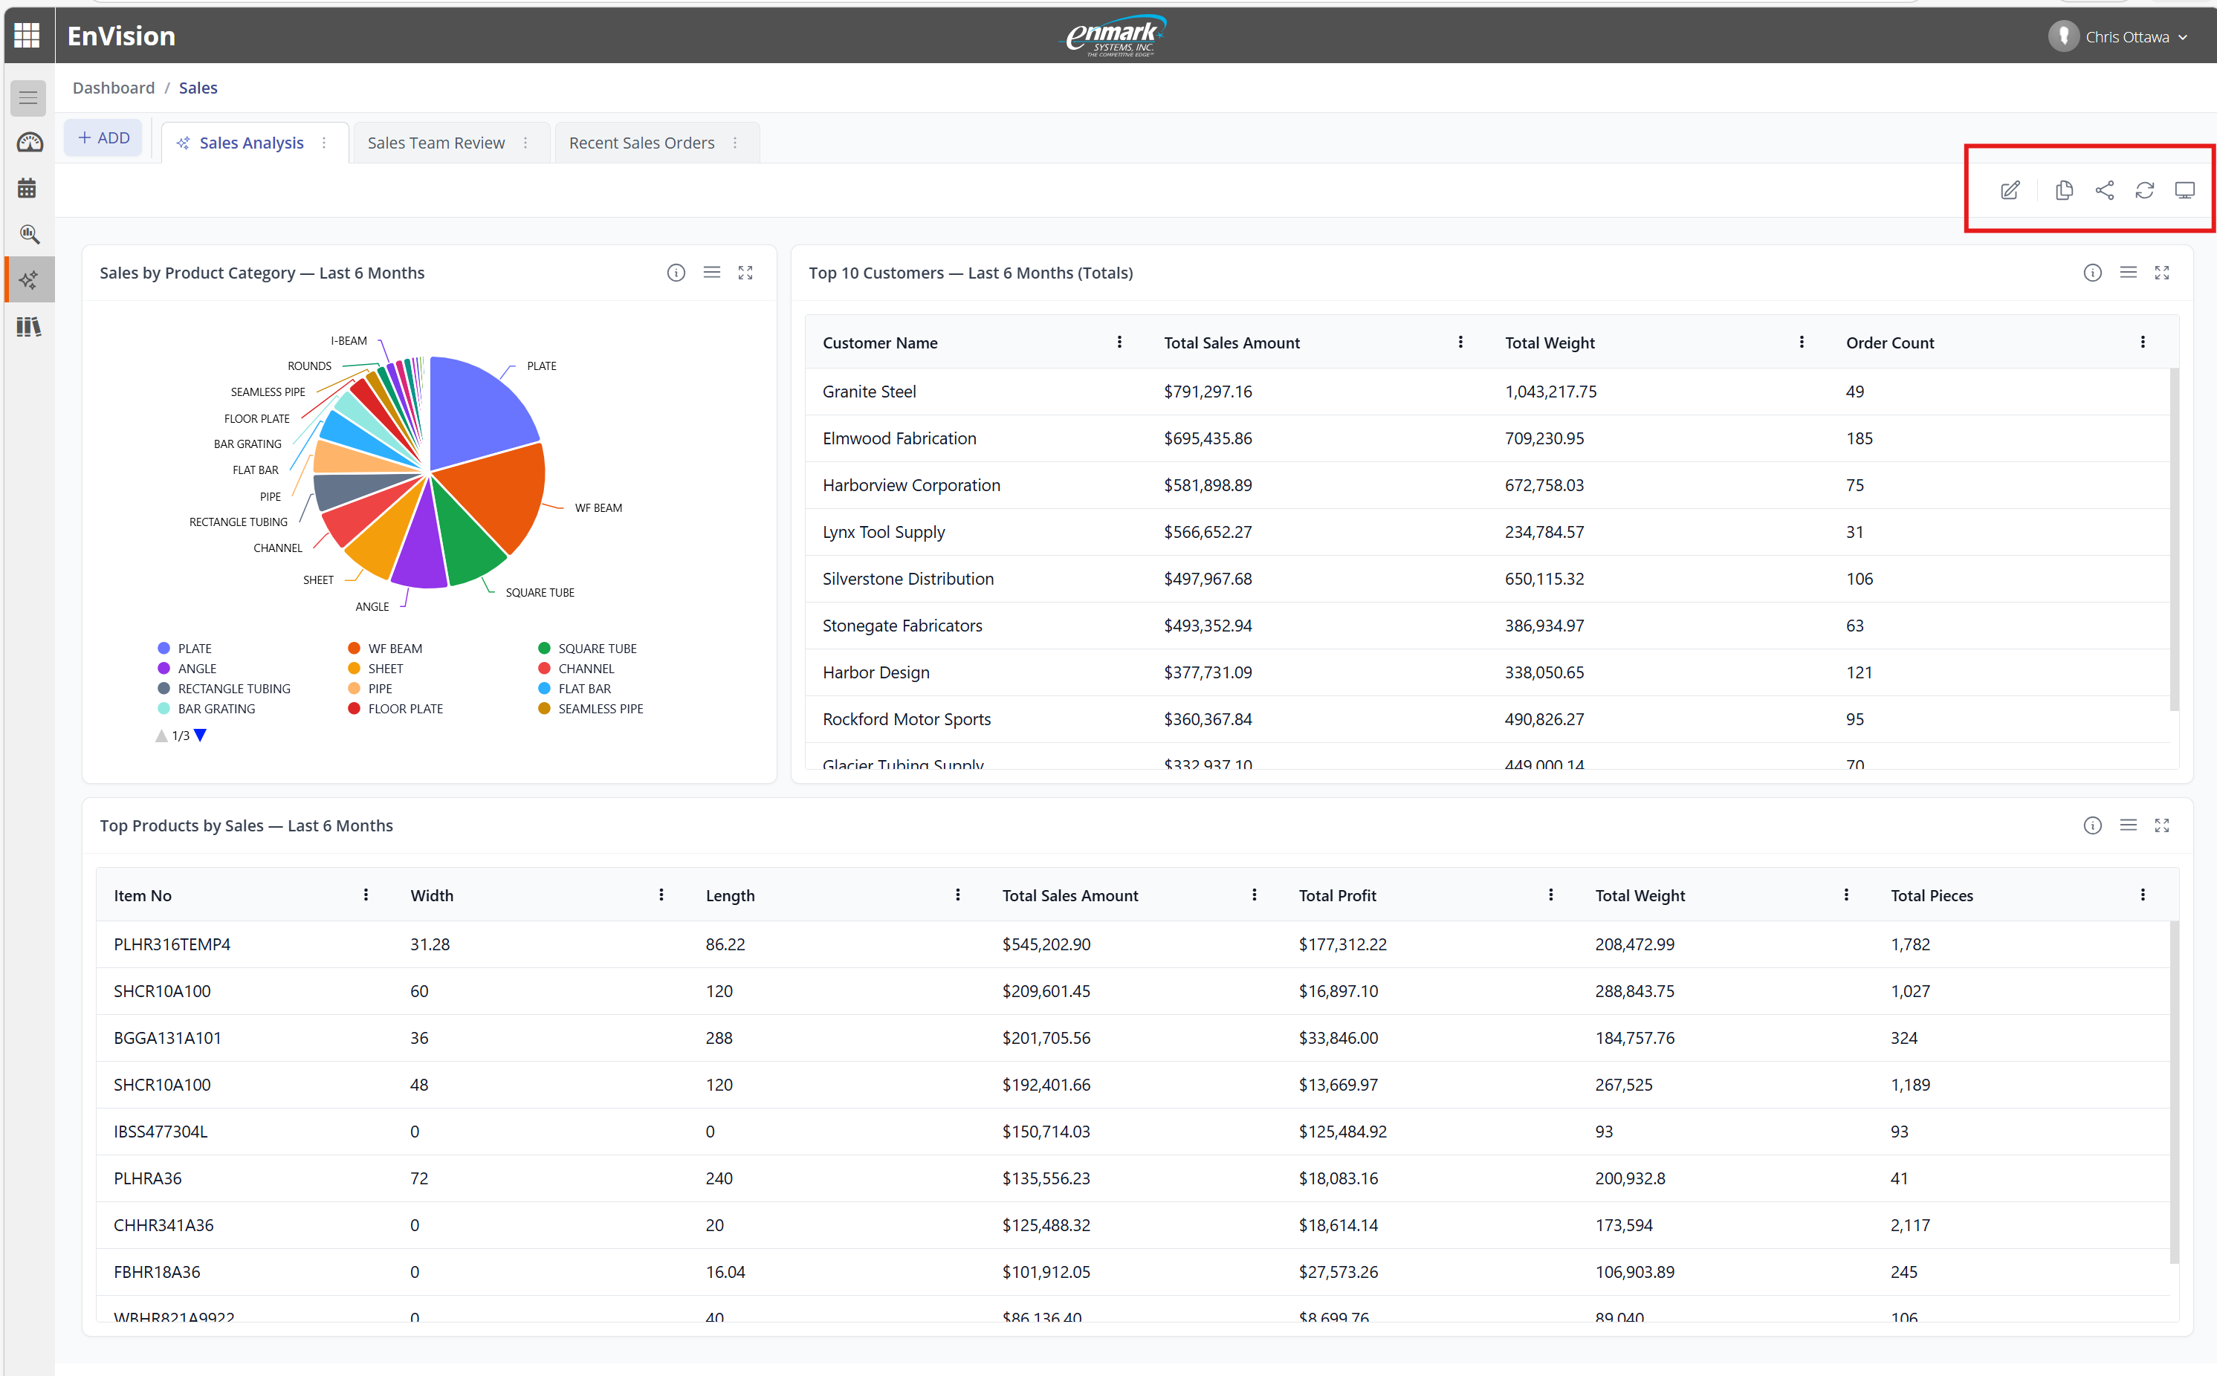Toggle CHANNEL legend item

point(576,668)
